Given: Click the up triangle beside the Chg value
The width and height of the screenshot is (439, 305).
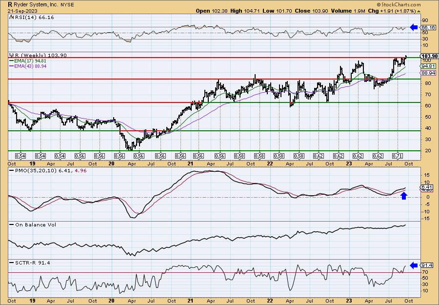Looking at the screenshot, I should point(419,12).
